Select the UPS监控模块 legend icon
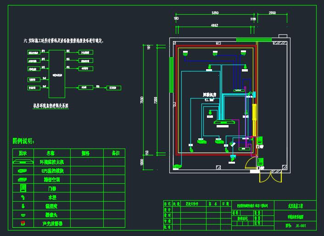This screenshot has width=324, height=236. pyautogui.click(x=23, y=170)
